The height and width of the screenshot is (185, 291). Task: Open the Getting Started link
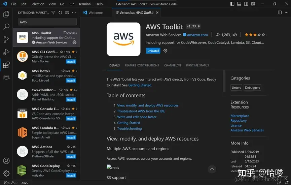tap(140, 85)
